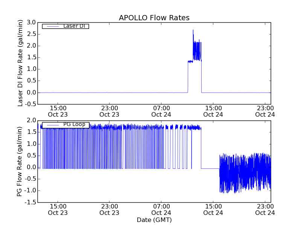This screenshot has width=301, height=225.
Task: Click the 07:00 Oct 24 label under top plot
Action: tap(161, 111)
